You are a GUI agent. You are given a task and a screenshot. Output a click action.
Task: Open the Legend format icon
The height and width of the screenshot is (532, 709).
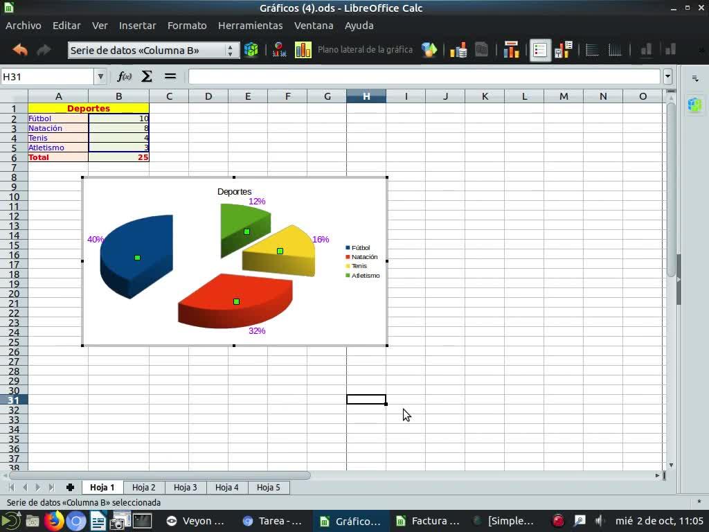point(564,50)
